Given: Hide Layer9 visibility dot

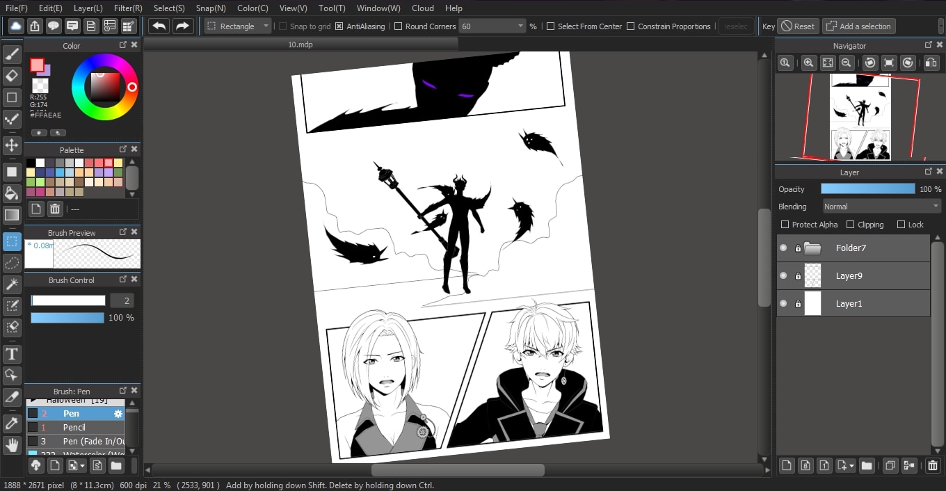Looking at the screenshot, I should coord(784,275).
